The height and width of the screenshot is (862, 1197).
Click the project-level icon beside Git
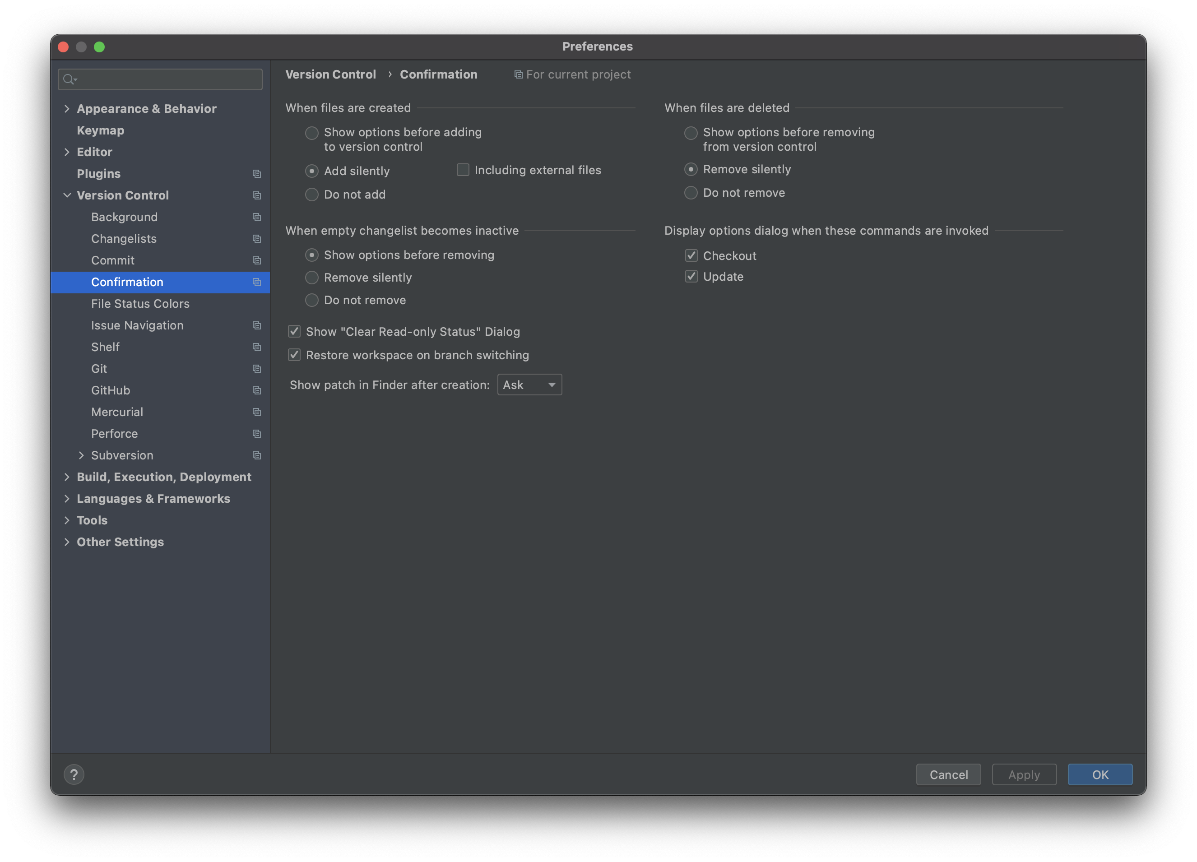pyautogui.click(x=256, y=368)
